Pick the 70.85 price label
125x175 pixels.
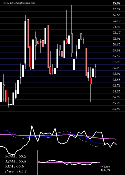click(x=116, y=44)
